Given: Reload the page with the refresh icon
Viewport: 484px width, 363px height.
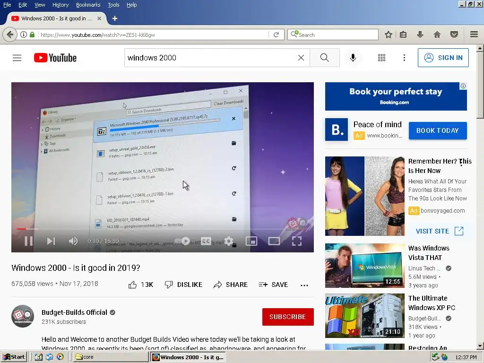Looking at the screenshot, I should tap(276, 35).
